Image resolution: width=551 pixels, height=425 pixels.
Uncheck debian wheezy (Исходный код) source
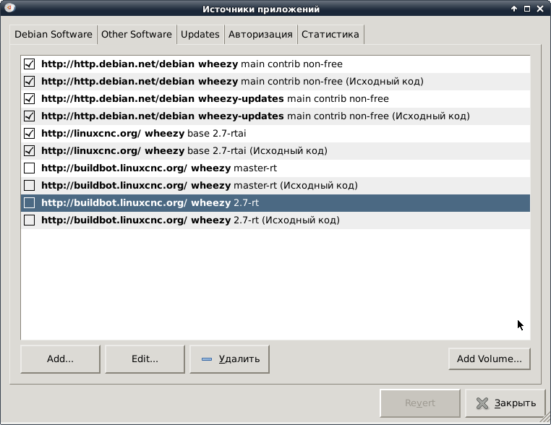[x=29, y=81]
